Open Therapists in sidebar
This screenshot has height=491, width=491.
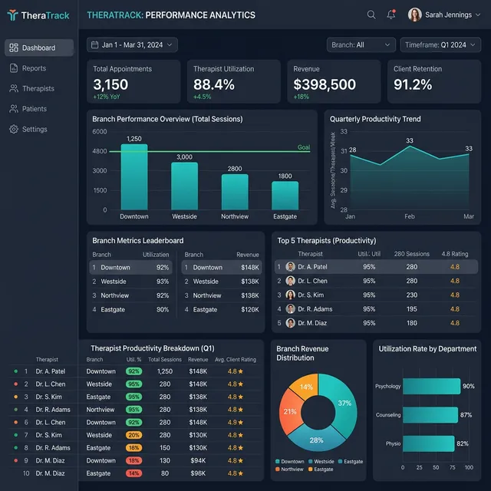(39, 88)
